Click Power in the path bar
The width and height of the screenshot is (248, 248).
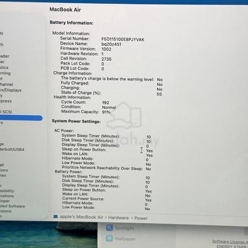(141, 218)
